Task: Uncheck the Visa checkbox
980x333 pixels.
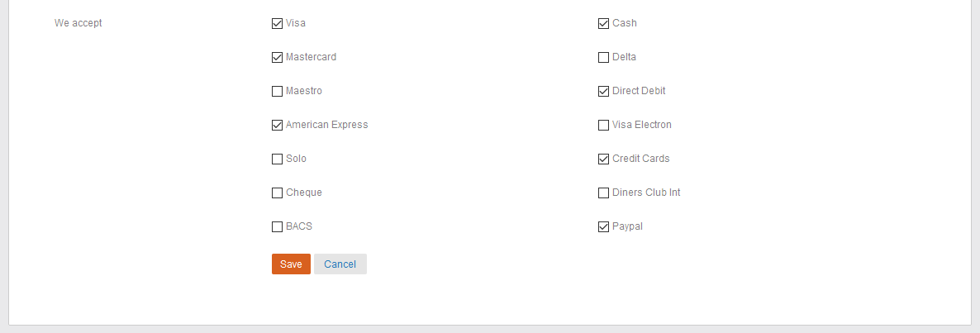Action: point(277,24)
